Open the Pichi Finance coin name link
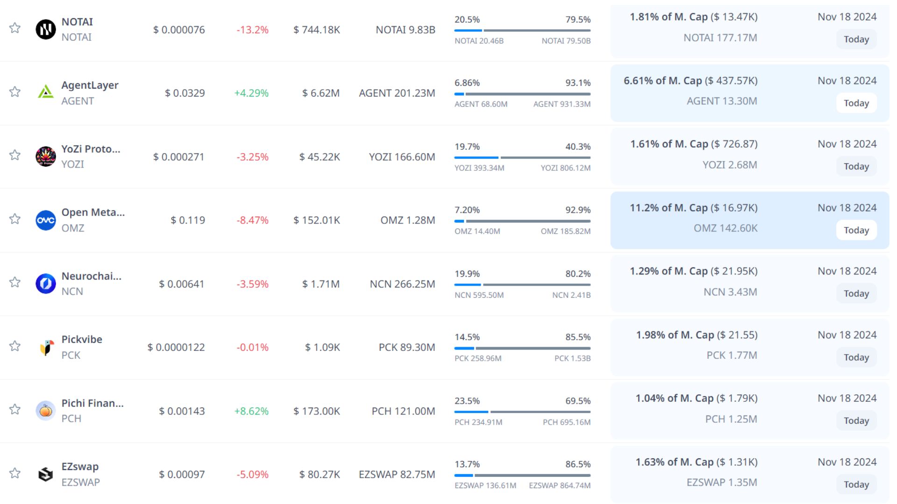The height and width of the screenshot is (504, 897). point(93,403)
